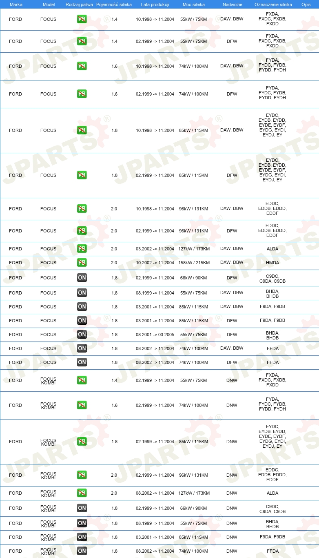
Task: Select 127kW / 173KM in the DAW, DBW row
Action: [x=194, y=249]
